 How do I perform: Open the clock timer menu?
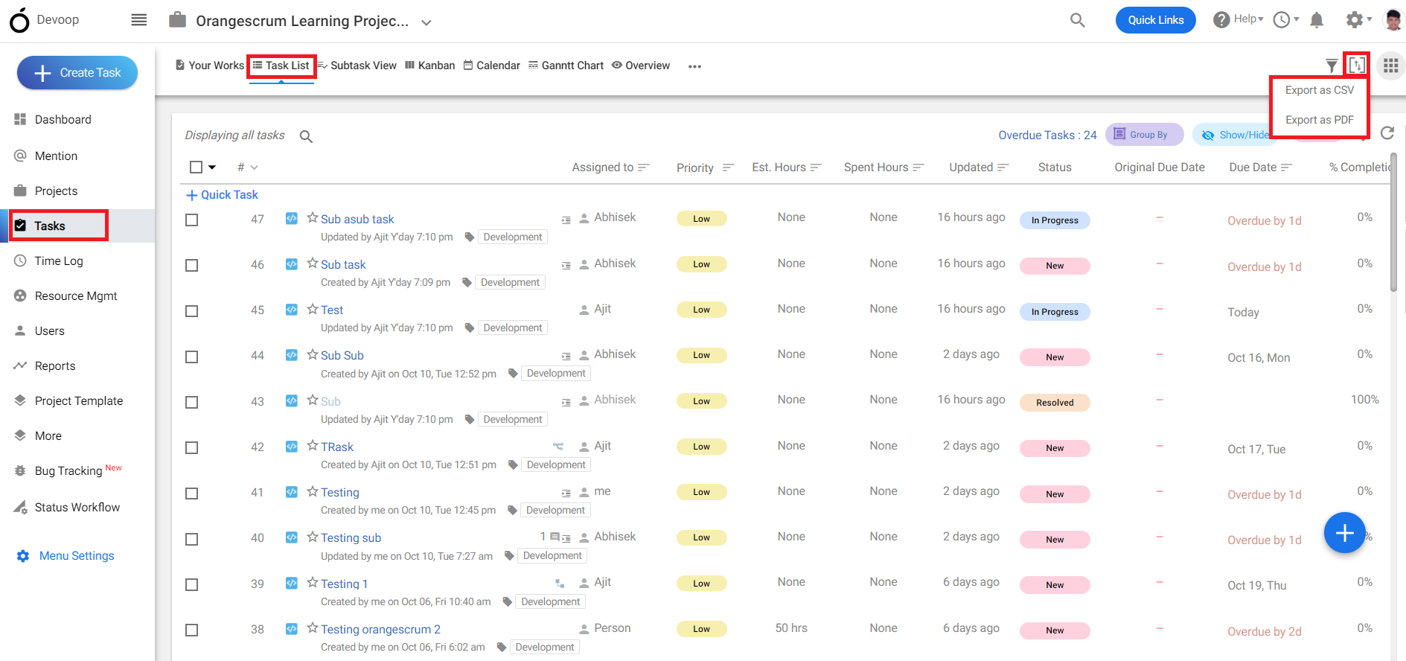[x=1285, y=20]
